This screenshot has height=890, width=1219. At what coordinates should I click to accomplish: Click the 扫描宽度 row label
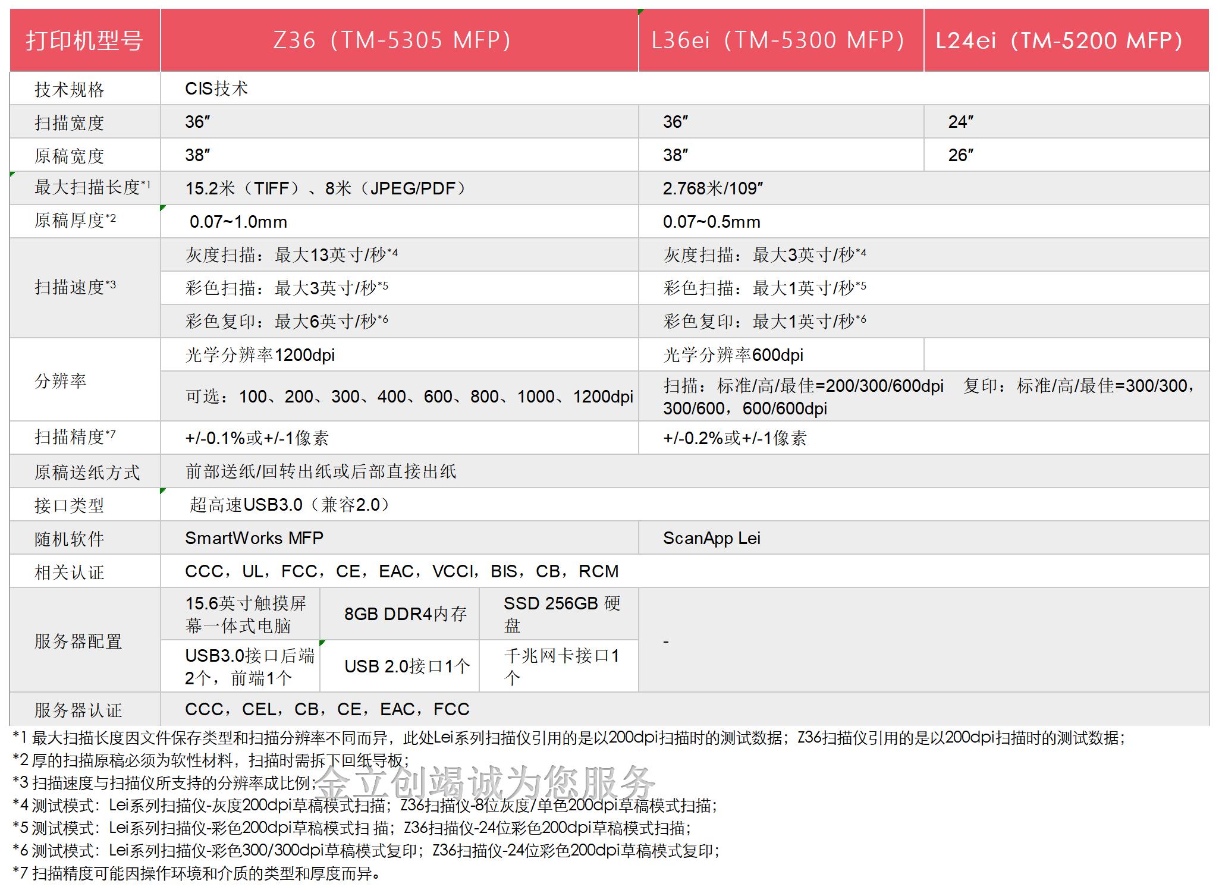(85, 122)
